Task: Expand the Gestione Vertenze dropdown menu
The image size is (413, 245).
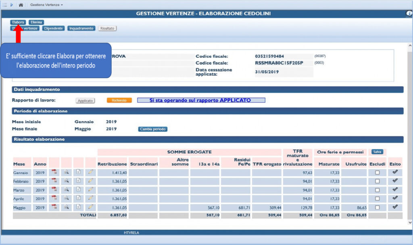Action: click(46, 5)
